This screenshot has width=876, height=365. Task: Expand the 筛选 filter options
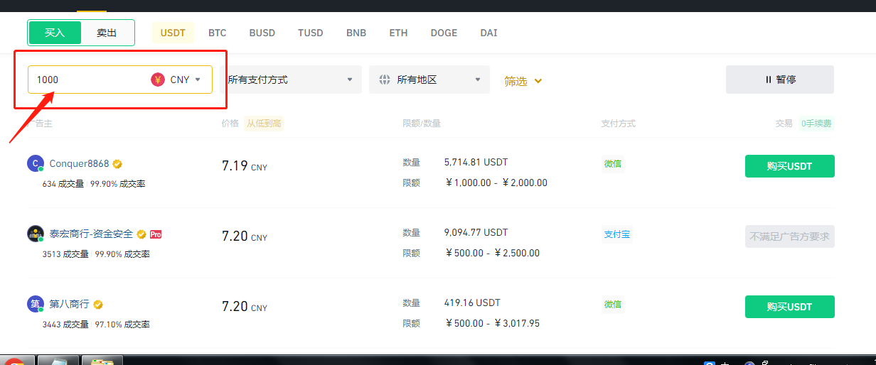click(x=523, y=81)
